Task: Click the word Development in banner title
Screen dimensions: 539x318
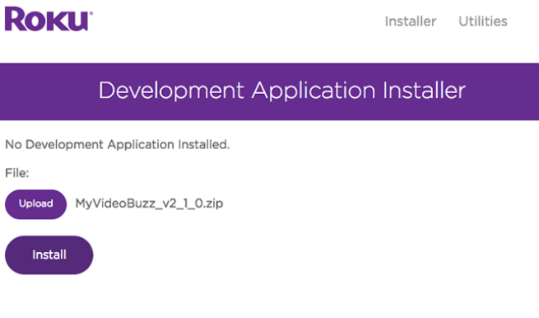Action: coord(171,91)
